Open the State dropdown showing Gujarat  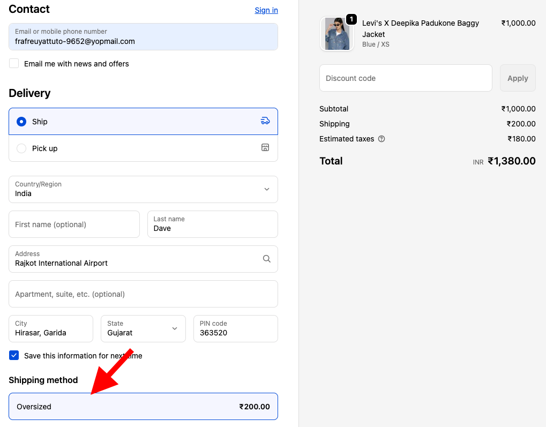pos(143,329)
